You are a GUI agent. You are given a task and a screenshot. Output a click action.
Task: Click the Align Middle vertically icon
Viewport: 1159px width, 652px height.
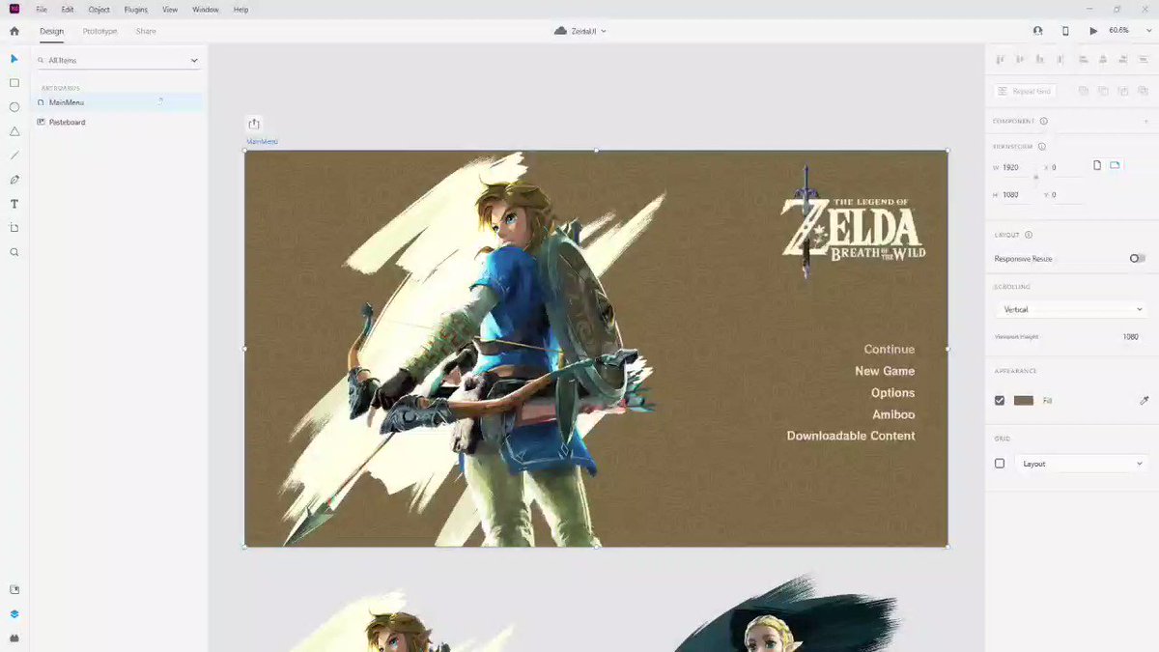(1020, 60)
